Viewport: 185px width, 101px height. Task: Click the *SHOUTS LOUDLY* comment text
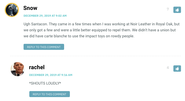[45, 83]
